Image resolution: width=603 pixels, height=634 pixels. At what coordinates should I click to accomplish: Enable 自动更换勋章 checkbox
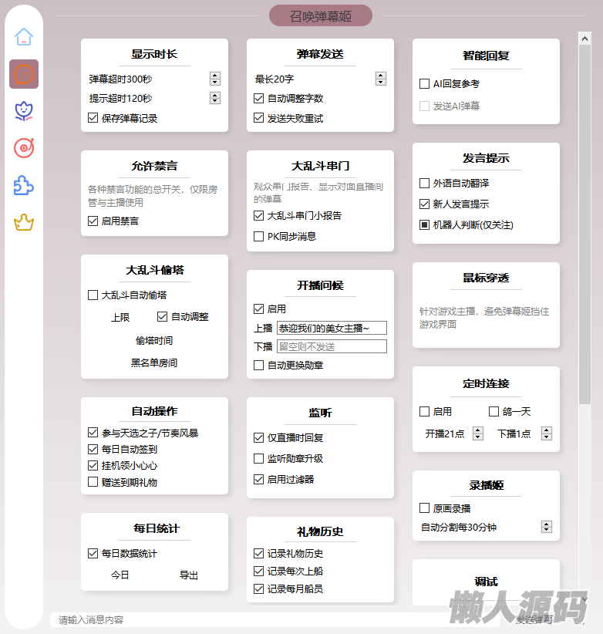click(258, 365)
